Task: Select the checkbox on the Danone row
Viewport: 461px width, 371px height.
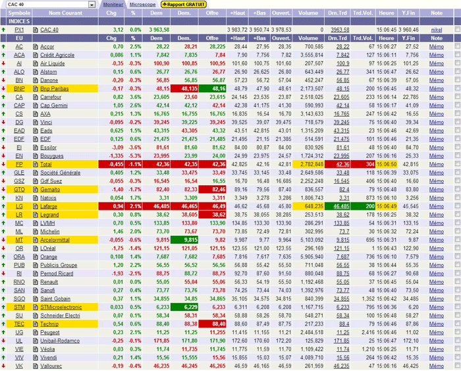Action: pos(457,80)
